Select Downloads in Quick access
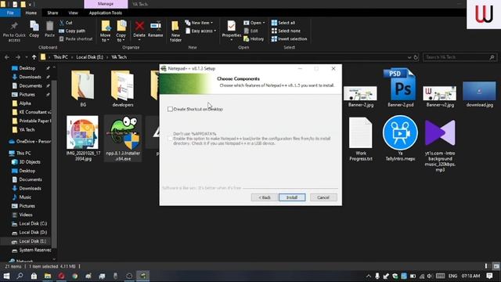This screenshot has height=282, width=501. click(x=27, y=77)
